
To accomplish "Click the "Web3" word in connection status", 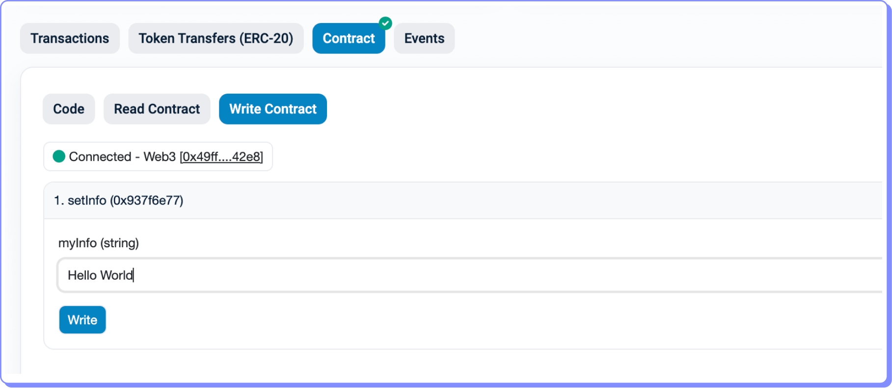I will coord(160,157).
